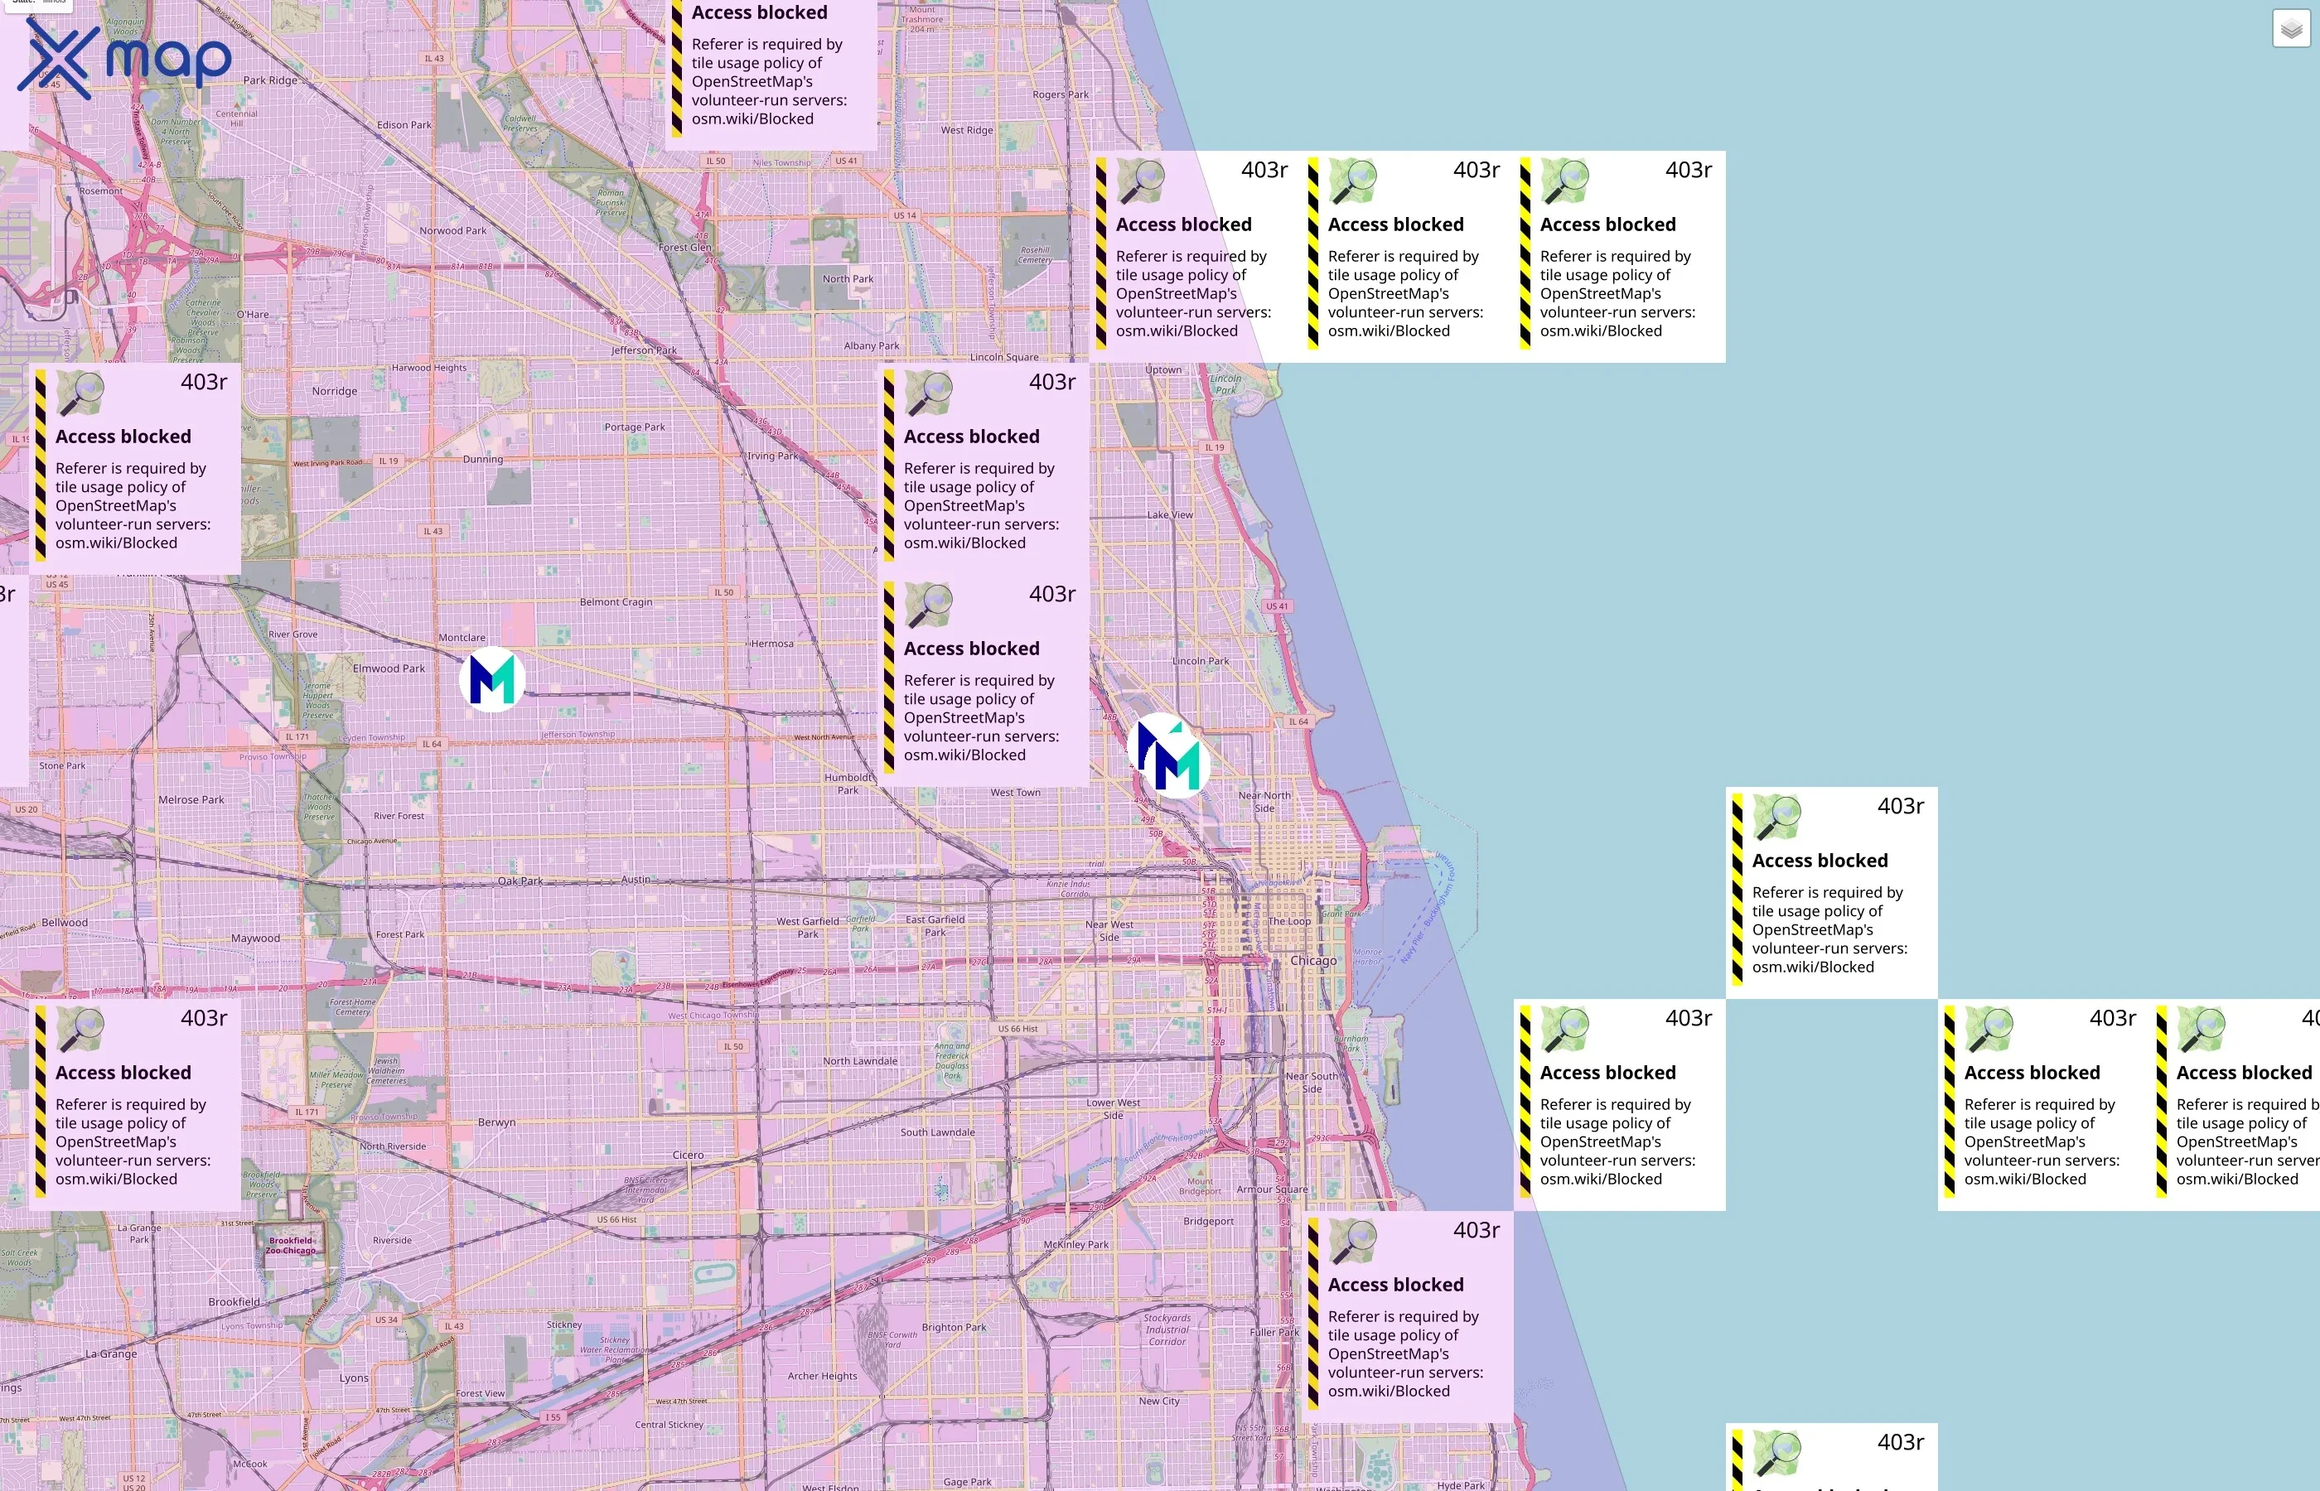Screen dimensions: 2320x1491
Task: Click the South Lawndale label
Action: point(937,1132)
